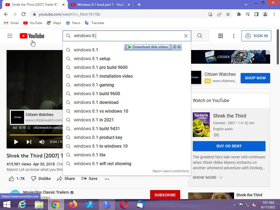This screenshot has width=280, height=210.
Task: Click the video progress bar
Action: (x=36, y=135)
